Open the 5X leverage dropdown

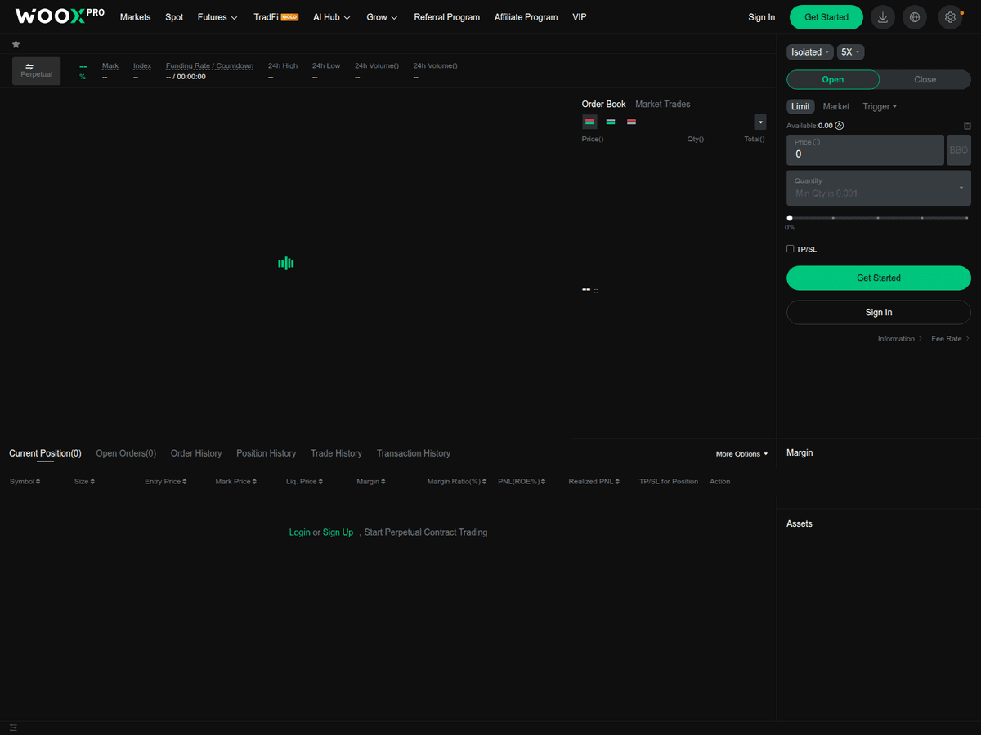point(850,52)
